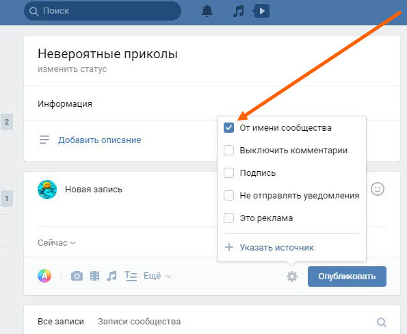Open the notifications bell icon
407x334 pixels.
point(207,11)
